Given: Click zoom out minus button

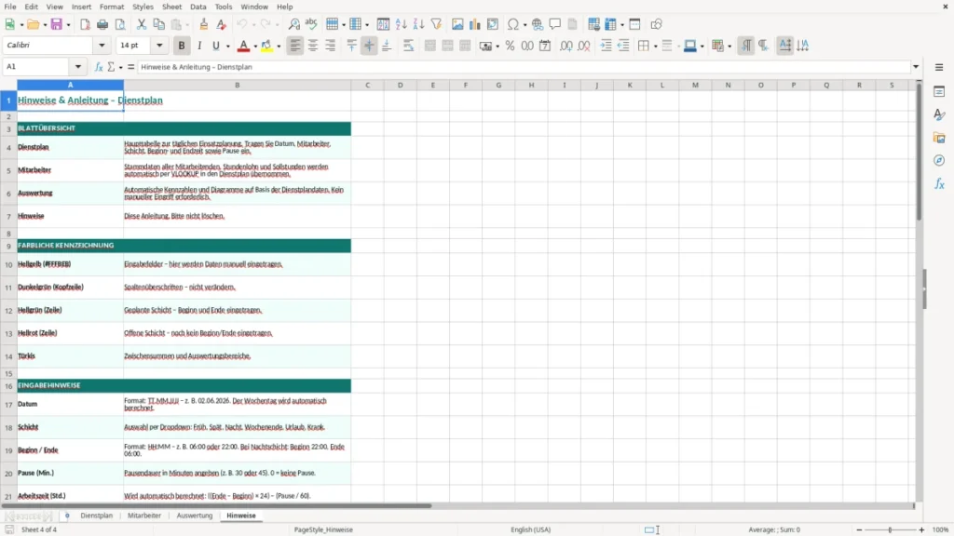Looking at the screenshot, I should click(x=859, y=529).
